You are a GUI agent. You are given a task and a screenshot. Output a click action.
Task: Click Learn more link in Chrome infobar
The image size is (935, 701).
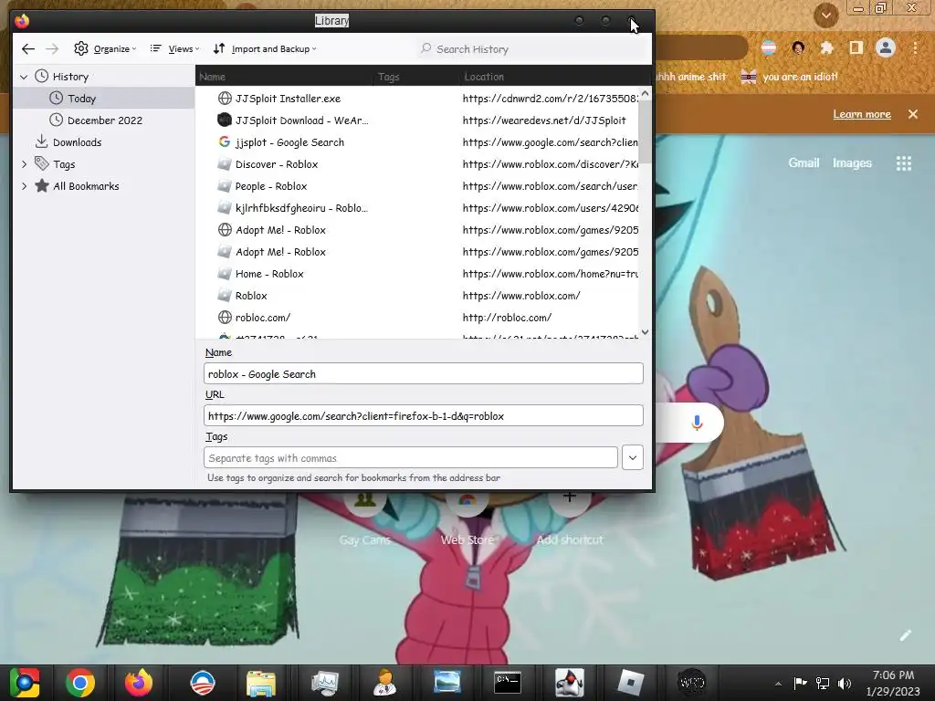pos(862,114)
